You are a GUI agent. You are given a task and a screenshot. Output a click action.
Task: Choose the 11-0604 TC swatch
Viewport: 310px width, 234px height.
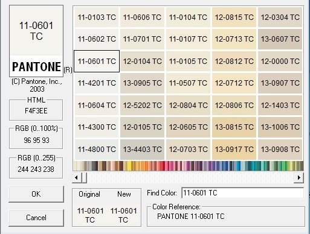(97, 105)
